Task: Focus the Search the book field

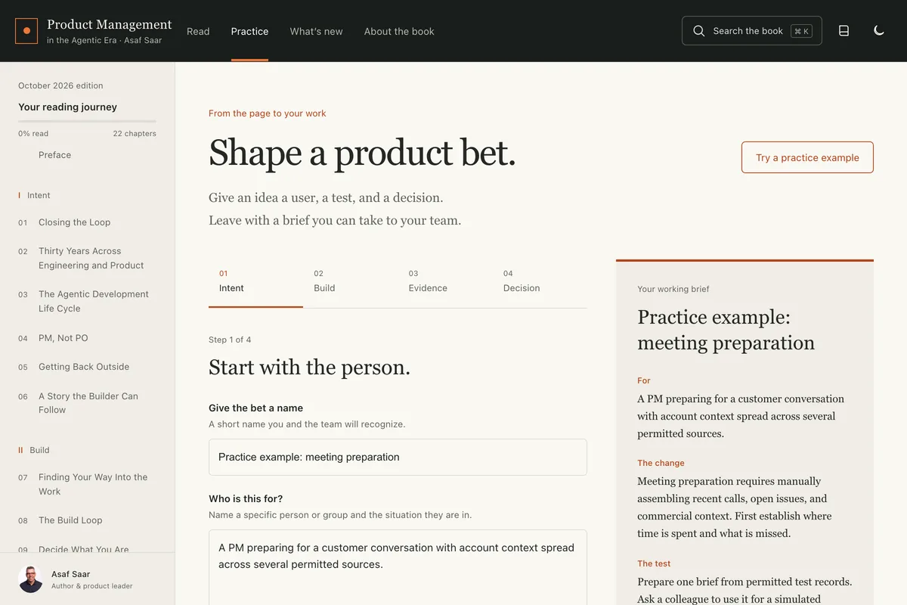Action: [x=752, y=31]
